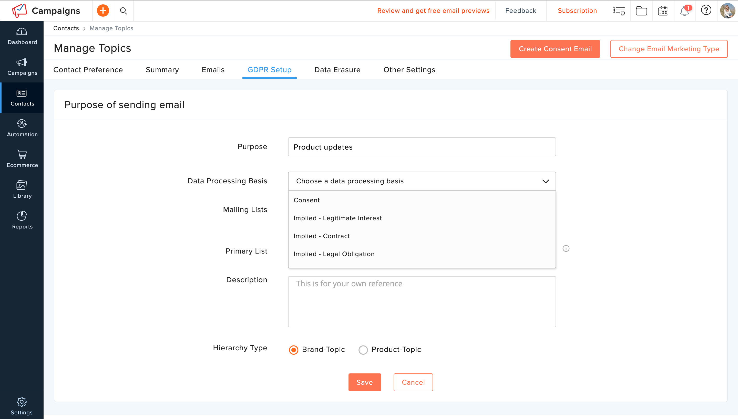Switch to GDPR Setup tab

(x=269, y=70)
